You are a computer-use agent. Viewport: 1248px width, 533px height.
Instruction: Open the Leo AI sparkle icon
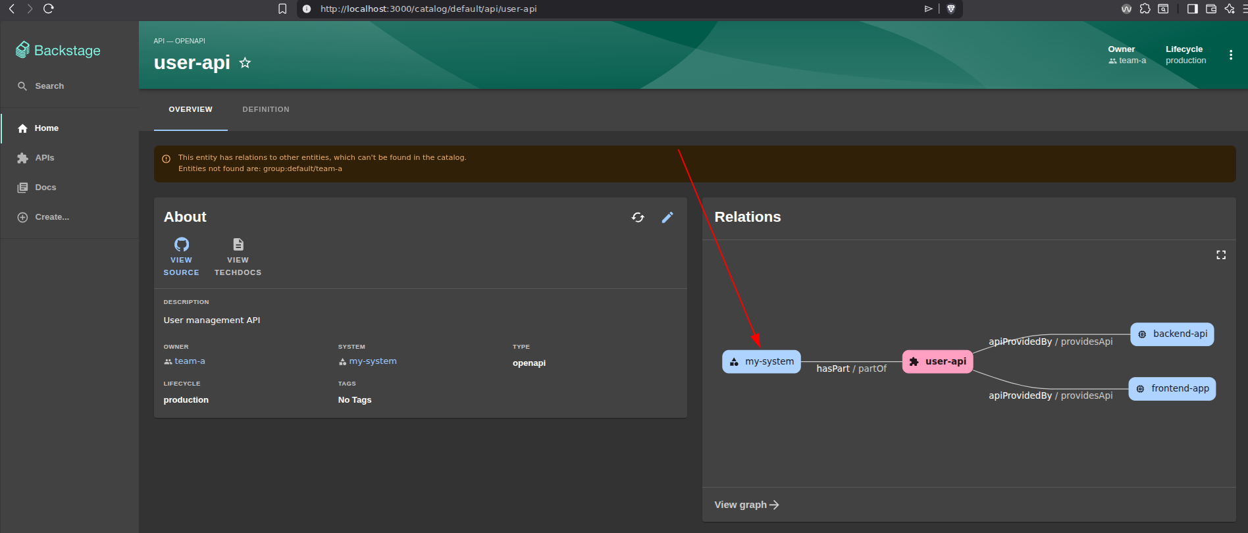coord(1230,9)
